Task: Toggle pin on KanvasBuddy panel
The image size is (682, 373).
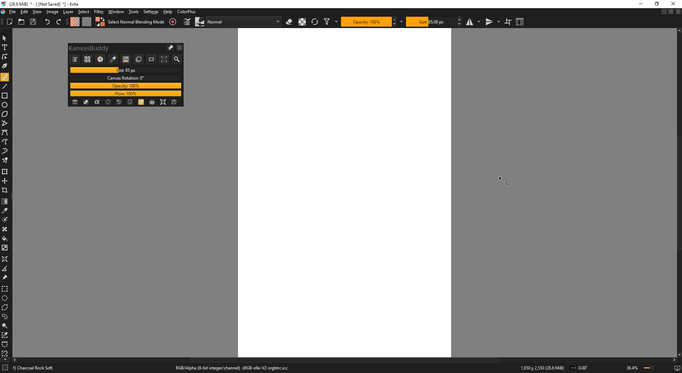Action: [170, 48]
